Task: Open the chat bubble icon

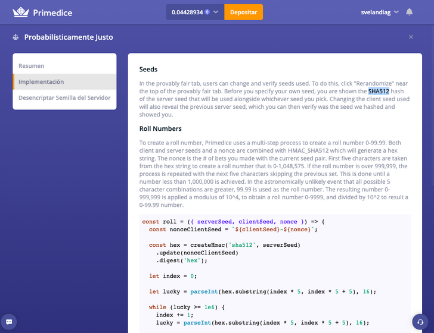Action: (9, 322)
